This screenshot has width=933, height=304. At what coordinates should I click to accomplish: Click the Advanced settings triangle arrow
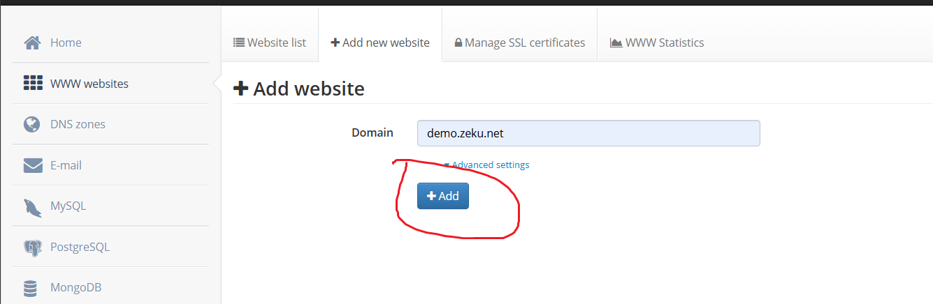[447, 165]
